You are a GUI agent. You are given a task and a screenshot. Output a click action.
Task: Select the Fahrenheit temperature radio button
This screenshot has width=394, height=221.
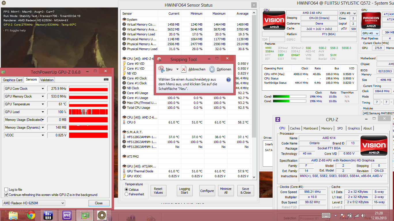(x=126, y=194)
